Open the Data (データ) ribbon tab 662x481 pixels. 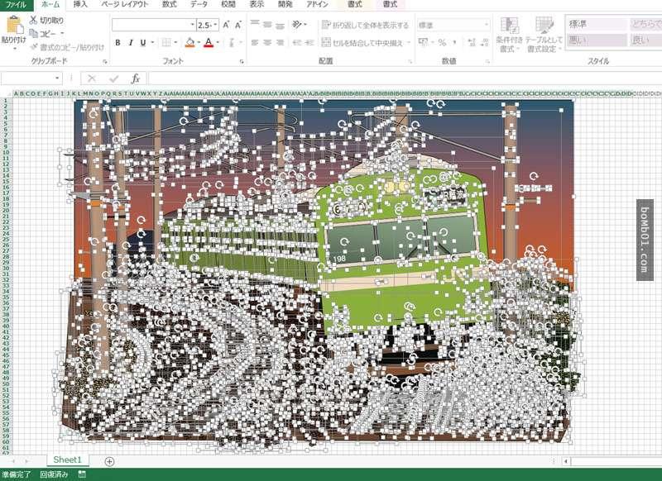199,4
